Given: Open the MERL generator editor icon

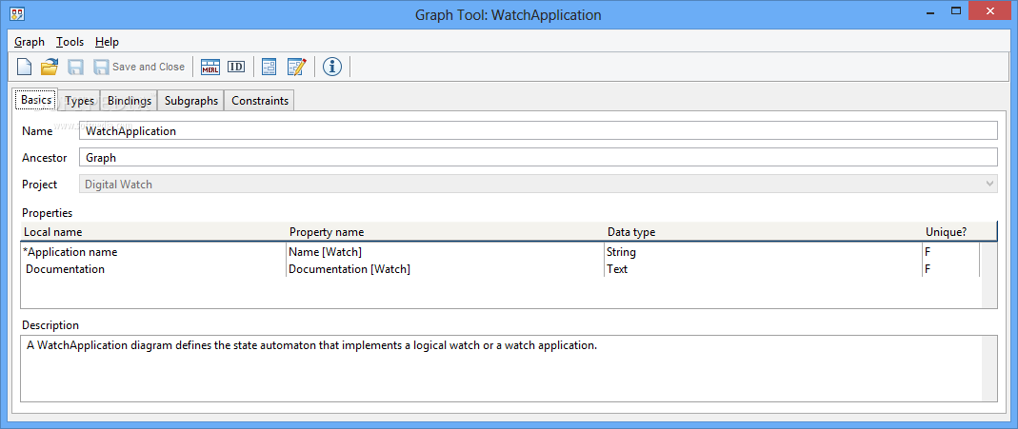Looking at the screenshot, I should [x=210, y=67].
